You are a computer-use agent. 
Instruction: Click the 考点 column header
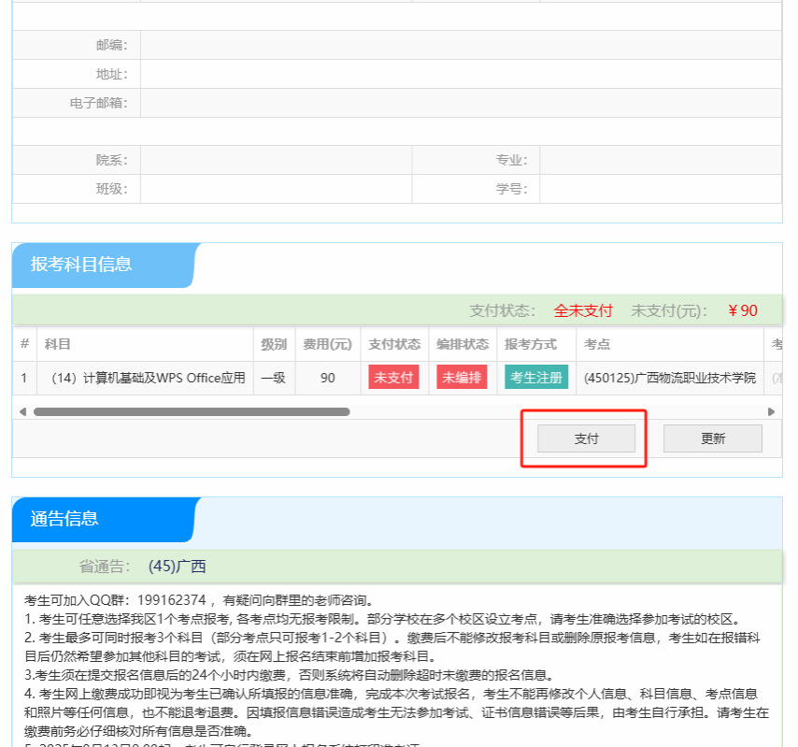click(597, 344)
